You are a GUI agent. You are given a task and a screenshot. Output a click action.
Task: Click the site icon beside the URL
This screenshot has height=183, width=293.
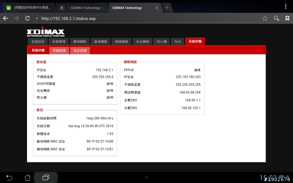(x=37, y=18)
